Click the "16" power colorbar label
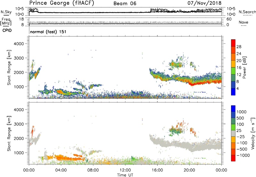The width and height of the screenshot is (256, 177). coord(239,68)
